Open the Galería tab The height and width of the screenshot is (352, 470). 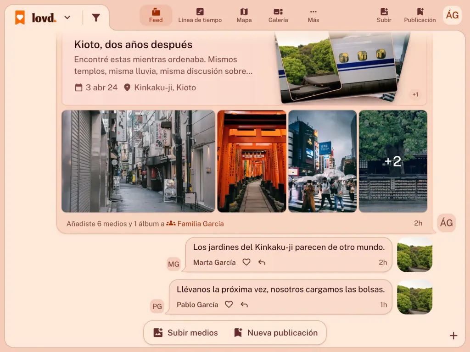pos(278,15)
